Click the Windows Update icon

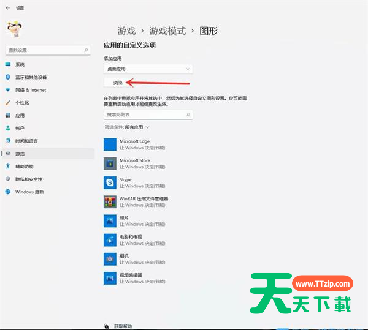[x=8, y=192]
